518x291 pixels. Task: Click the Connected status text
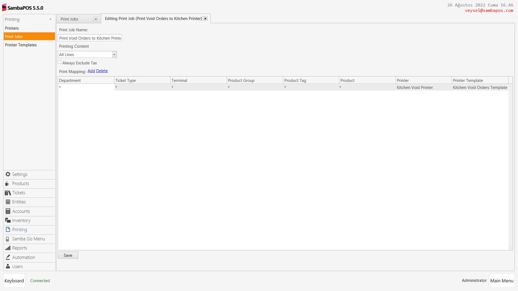coord(40,281)
